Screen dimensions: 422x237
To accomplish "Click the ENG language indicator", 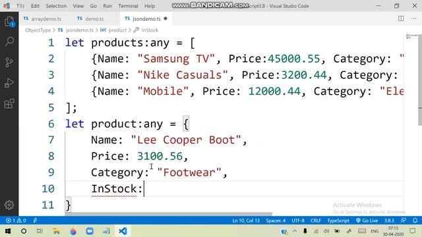I will (x=375, y=231).
